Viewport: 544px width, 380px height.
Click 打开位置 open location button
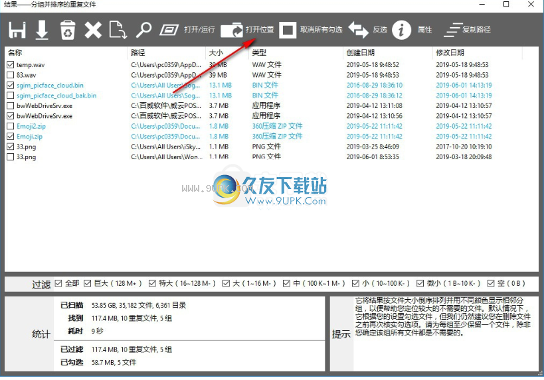[x=247, y=30]
